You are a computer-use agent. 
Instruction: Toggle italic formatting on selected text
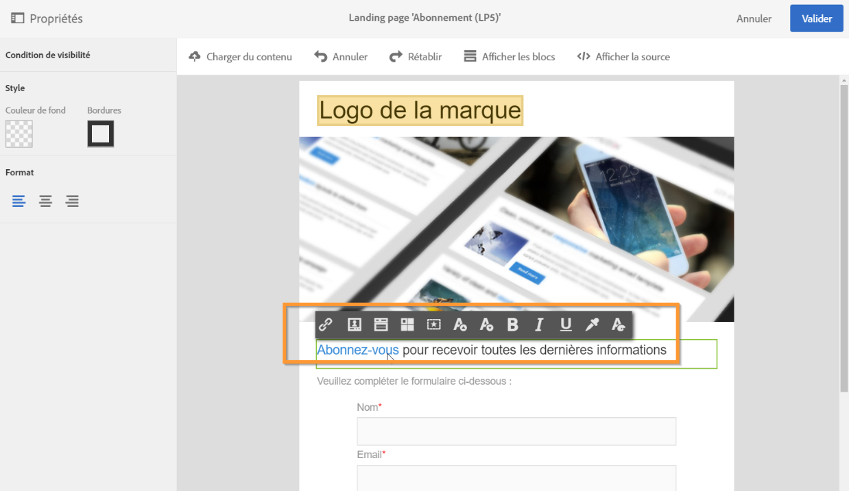[x=539, y=325]
